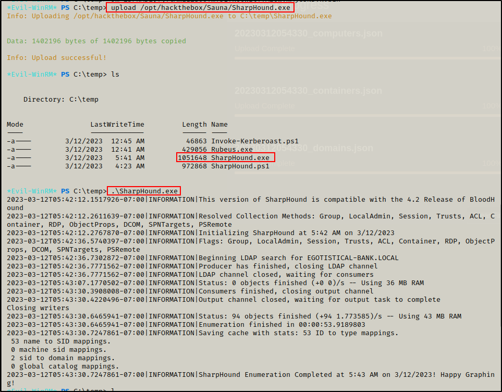Click '2 sid to domain mappings.' line
The width and height of the screenshot is (502, 392).
point(63,358)
